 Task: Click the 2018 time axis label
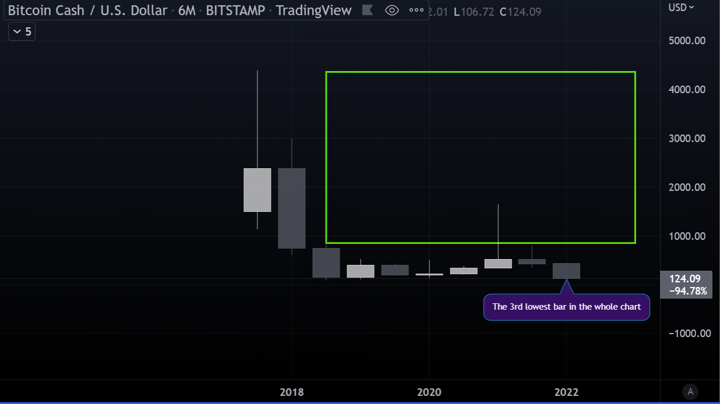tap(292, 392)
